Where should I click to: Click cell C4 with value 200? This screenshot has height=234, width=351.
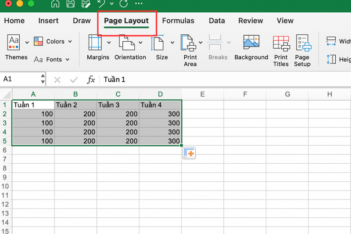tap(118, 132)
